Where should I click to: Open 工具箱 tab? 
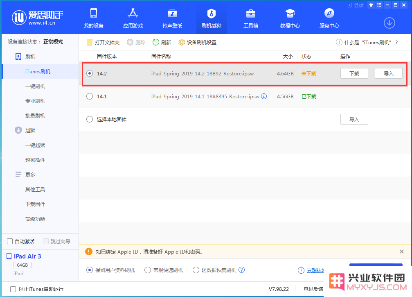point(251,18)
